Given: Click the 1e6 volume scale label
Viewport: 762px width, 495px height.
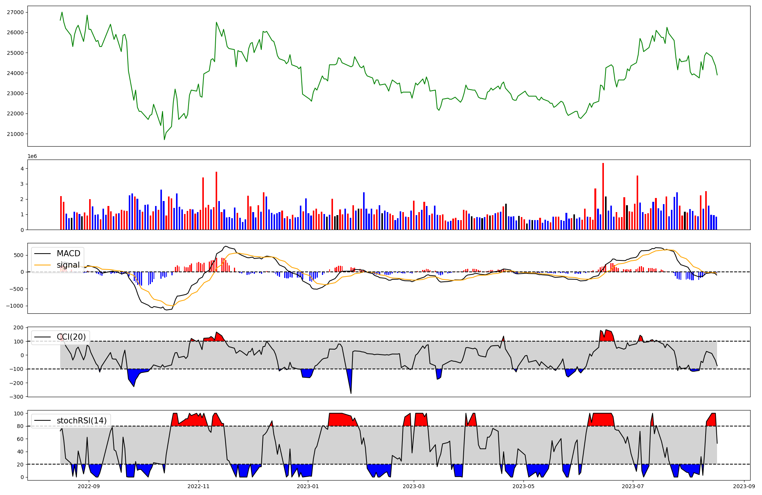Looking at the screenshot, I should [32, 156].
